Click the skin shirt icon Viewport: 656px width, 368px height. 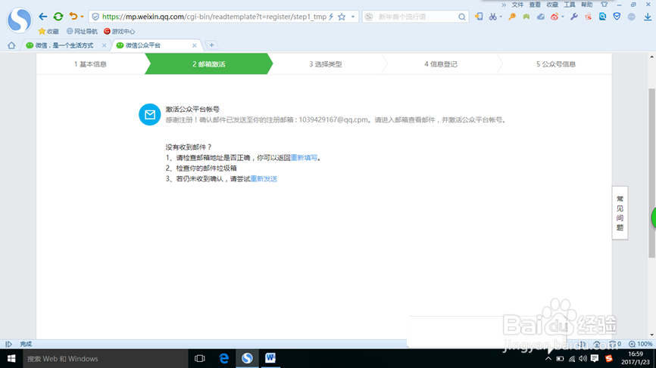pos(604,5)
